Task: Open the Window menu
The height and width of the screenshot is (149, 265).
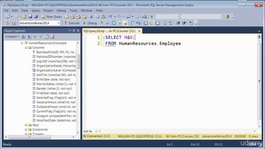Action: tap(87, 10)
